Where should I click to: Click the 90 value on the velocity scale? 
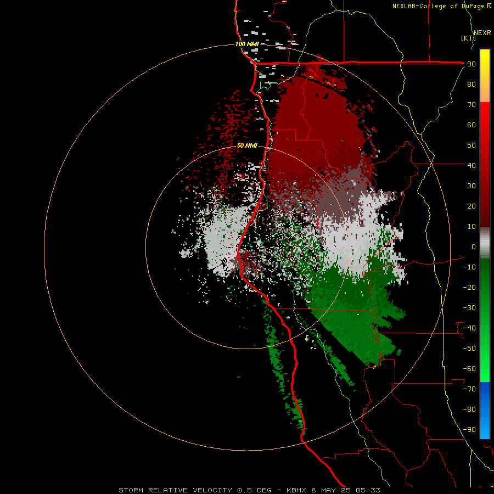point(471,64)
